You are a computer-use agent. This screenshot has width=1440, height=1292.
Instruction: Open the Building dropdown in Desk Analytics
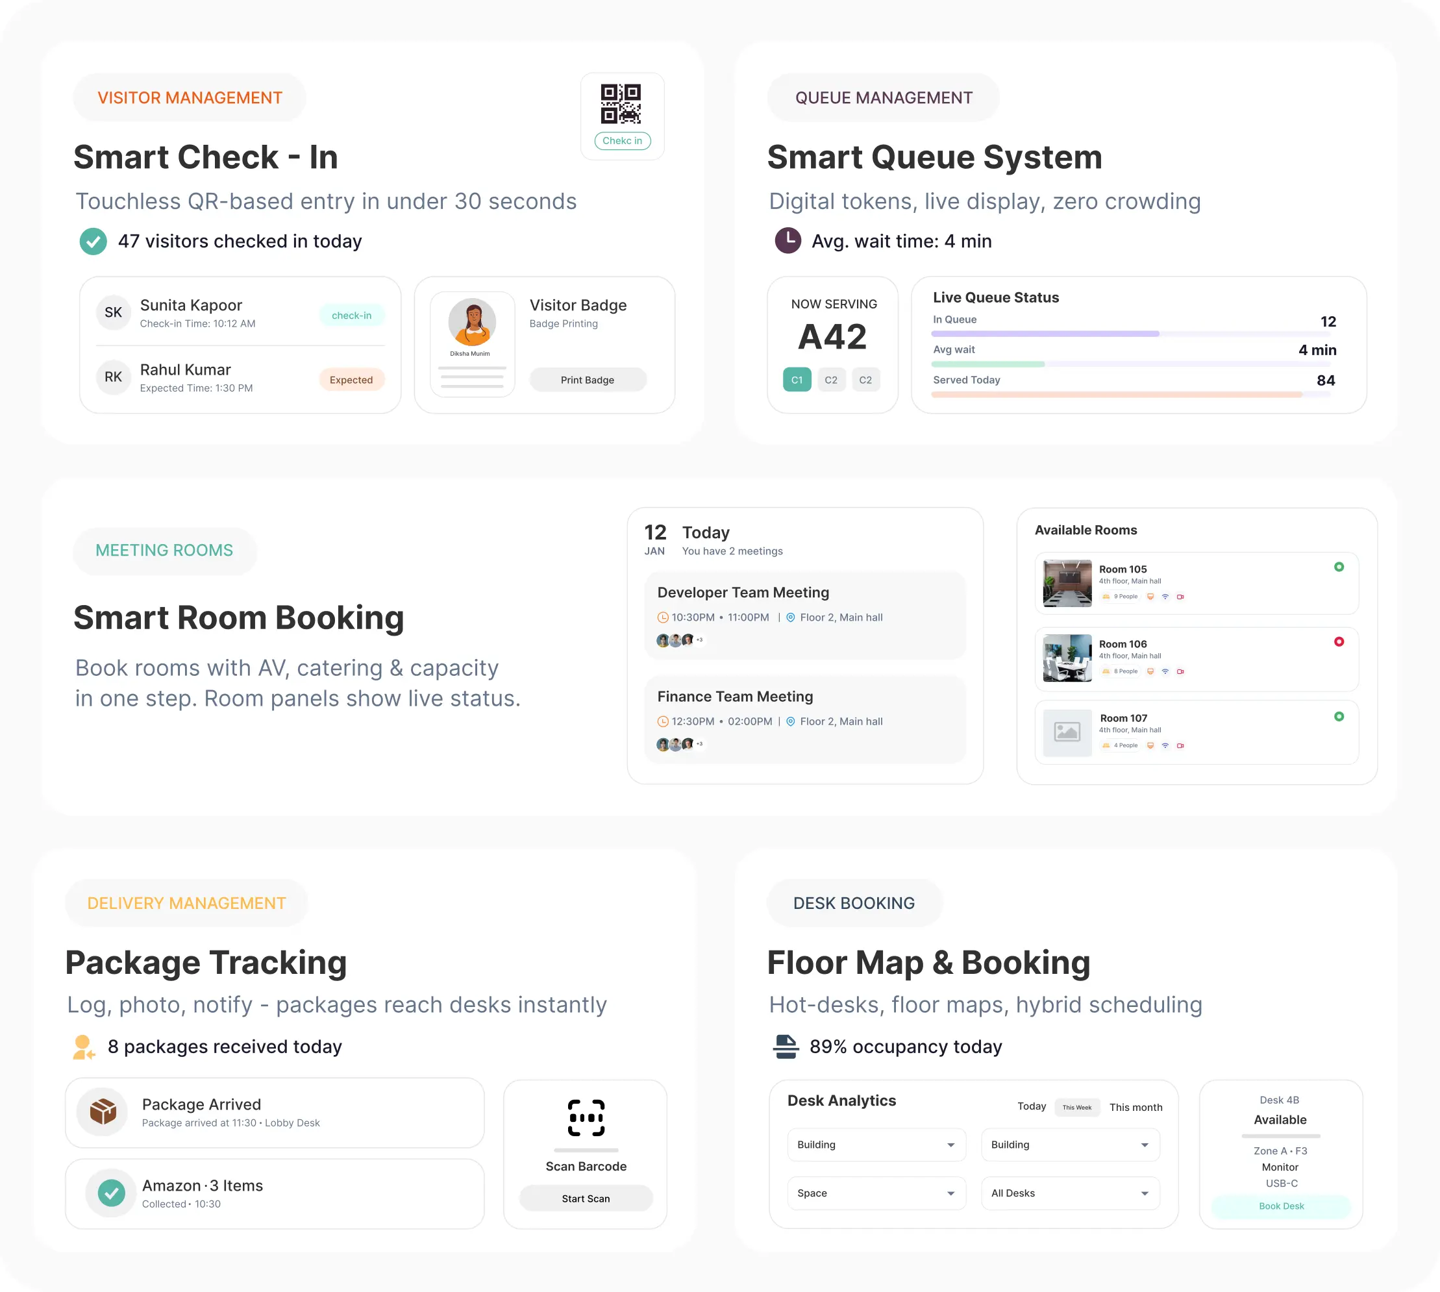pyautogui.click(x=876, y=1145)
